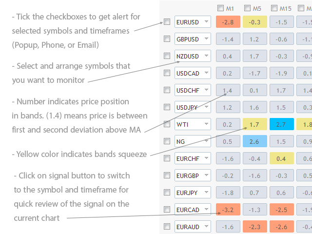Tick the M1 timeframe checkbox
This screenshot has height=234, width=312.
click(x=221, y=8)
